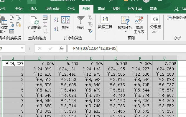Open the 页面布局 ribbon tab
The height and width of the screenshot is (117, 186).
point(52,9)
